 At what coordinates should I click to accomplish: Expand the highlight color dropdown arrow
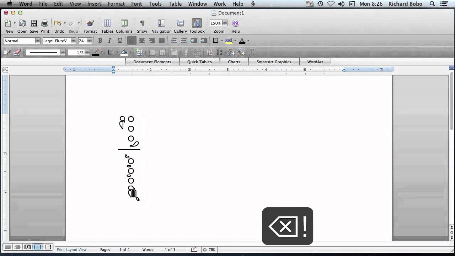coord(235,41)
